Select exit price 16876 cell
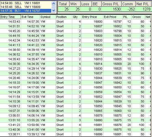This screenshot has width=152, height=137. (113, 125)
